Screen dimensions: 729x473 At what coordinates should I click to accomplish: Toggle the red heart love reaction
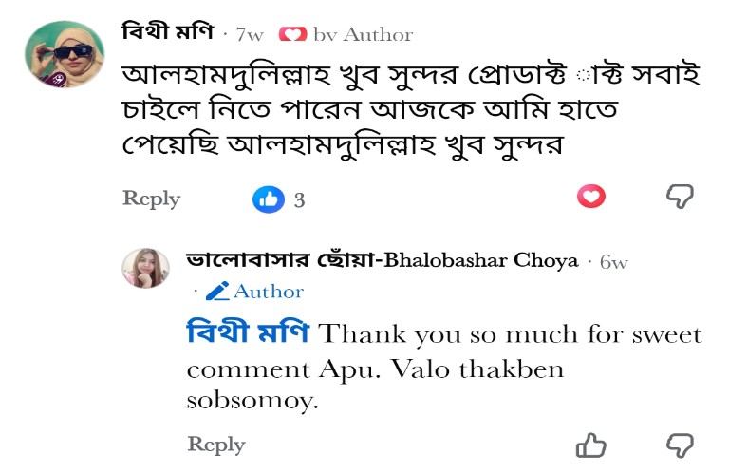coord(591,196)
